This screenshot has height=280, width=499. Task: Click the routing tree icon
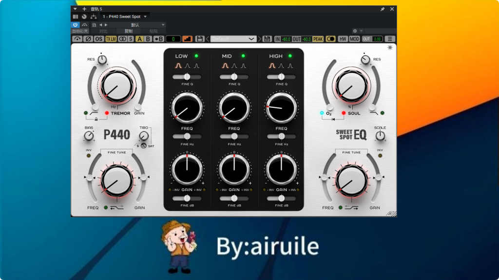pos(93,17)
